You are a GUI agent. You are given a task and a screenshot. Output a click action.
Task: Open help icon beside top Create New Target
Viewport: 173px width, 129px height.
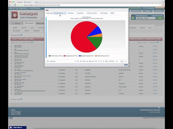[22, 35]
